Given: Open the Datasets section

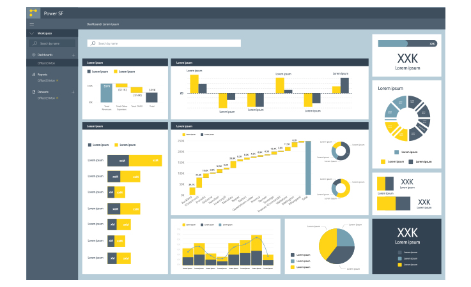Looking at the screenshot, I should [x=43, y=92].
